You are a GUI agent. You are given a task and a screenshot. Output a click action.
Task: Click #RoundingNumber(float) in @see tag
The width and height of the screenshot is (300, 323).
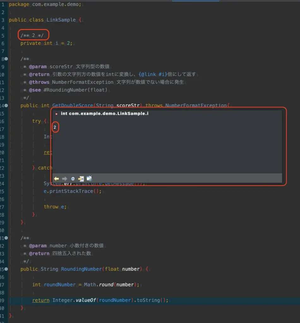(75, 90)
